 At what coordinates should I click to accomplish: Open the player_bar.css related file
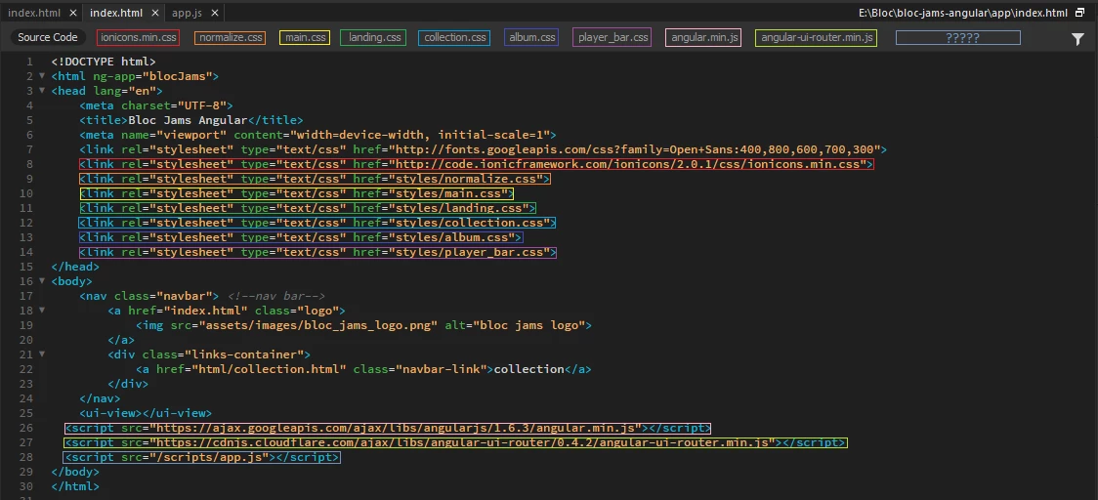click(x=612, y=37)
